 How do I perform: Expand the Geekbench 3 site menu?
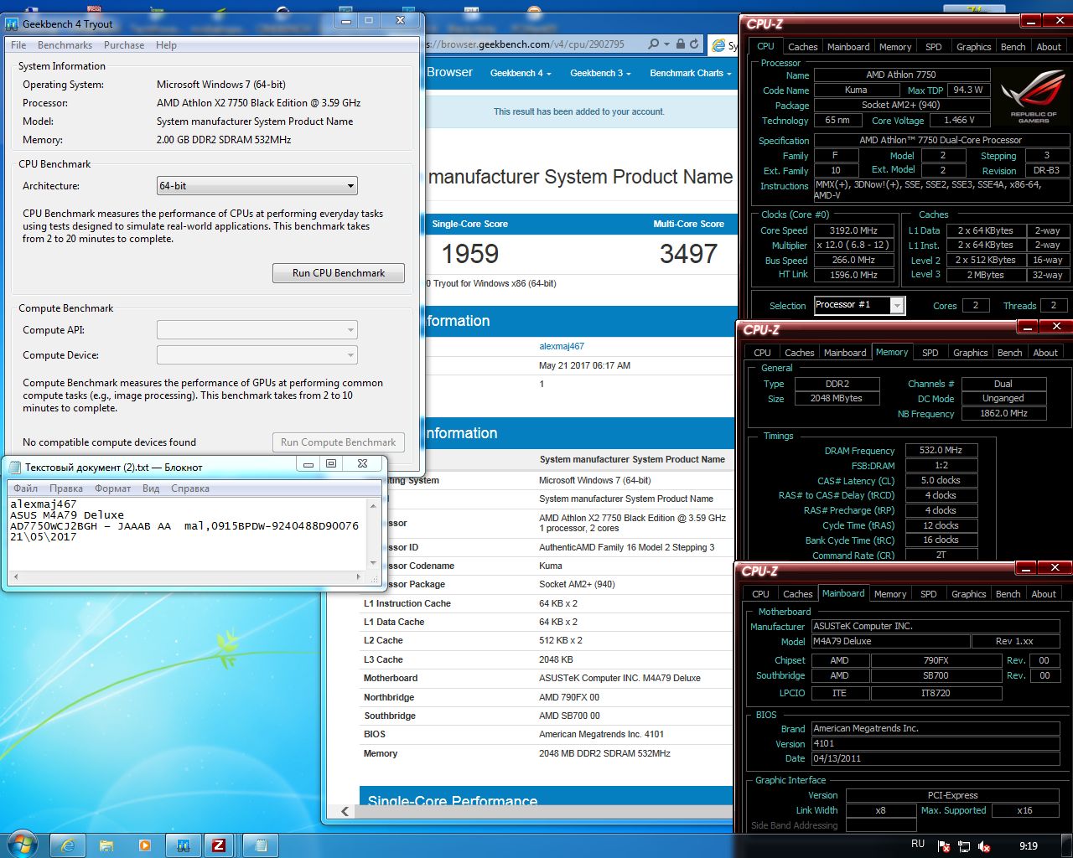pos(600,73)
